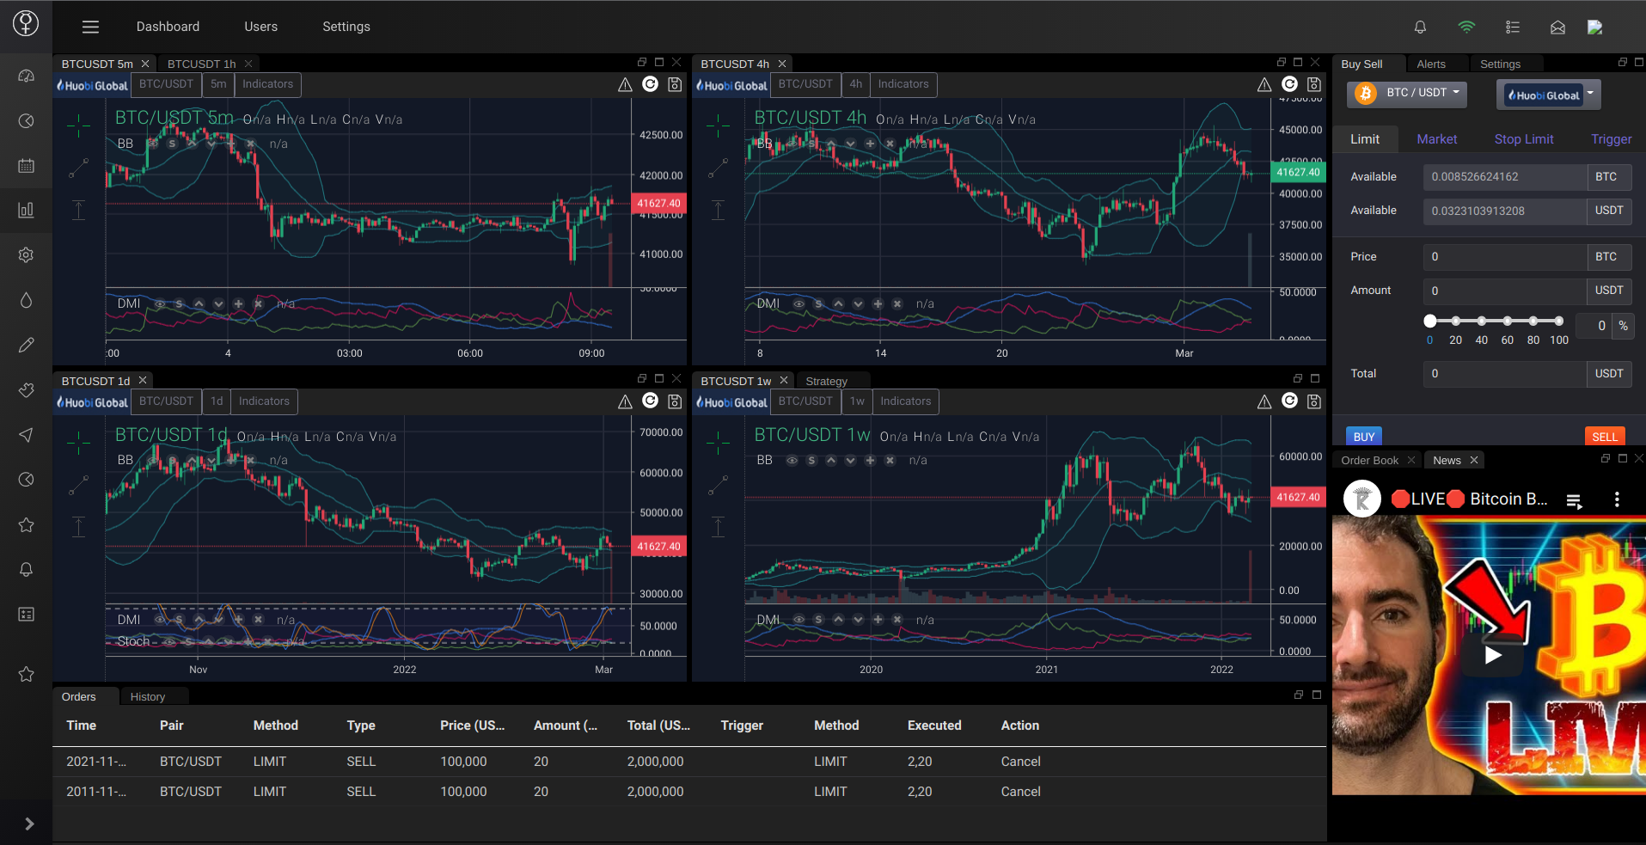Open BTC/USDT symbol selector on 1d chart
Screen dimensions: 1646x845
click(166, 401)
